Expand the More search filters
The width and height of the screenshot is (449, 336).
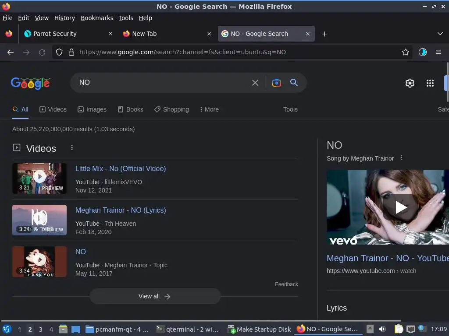pos(209,109)
